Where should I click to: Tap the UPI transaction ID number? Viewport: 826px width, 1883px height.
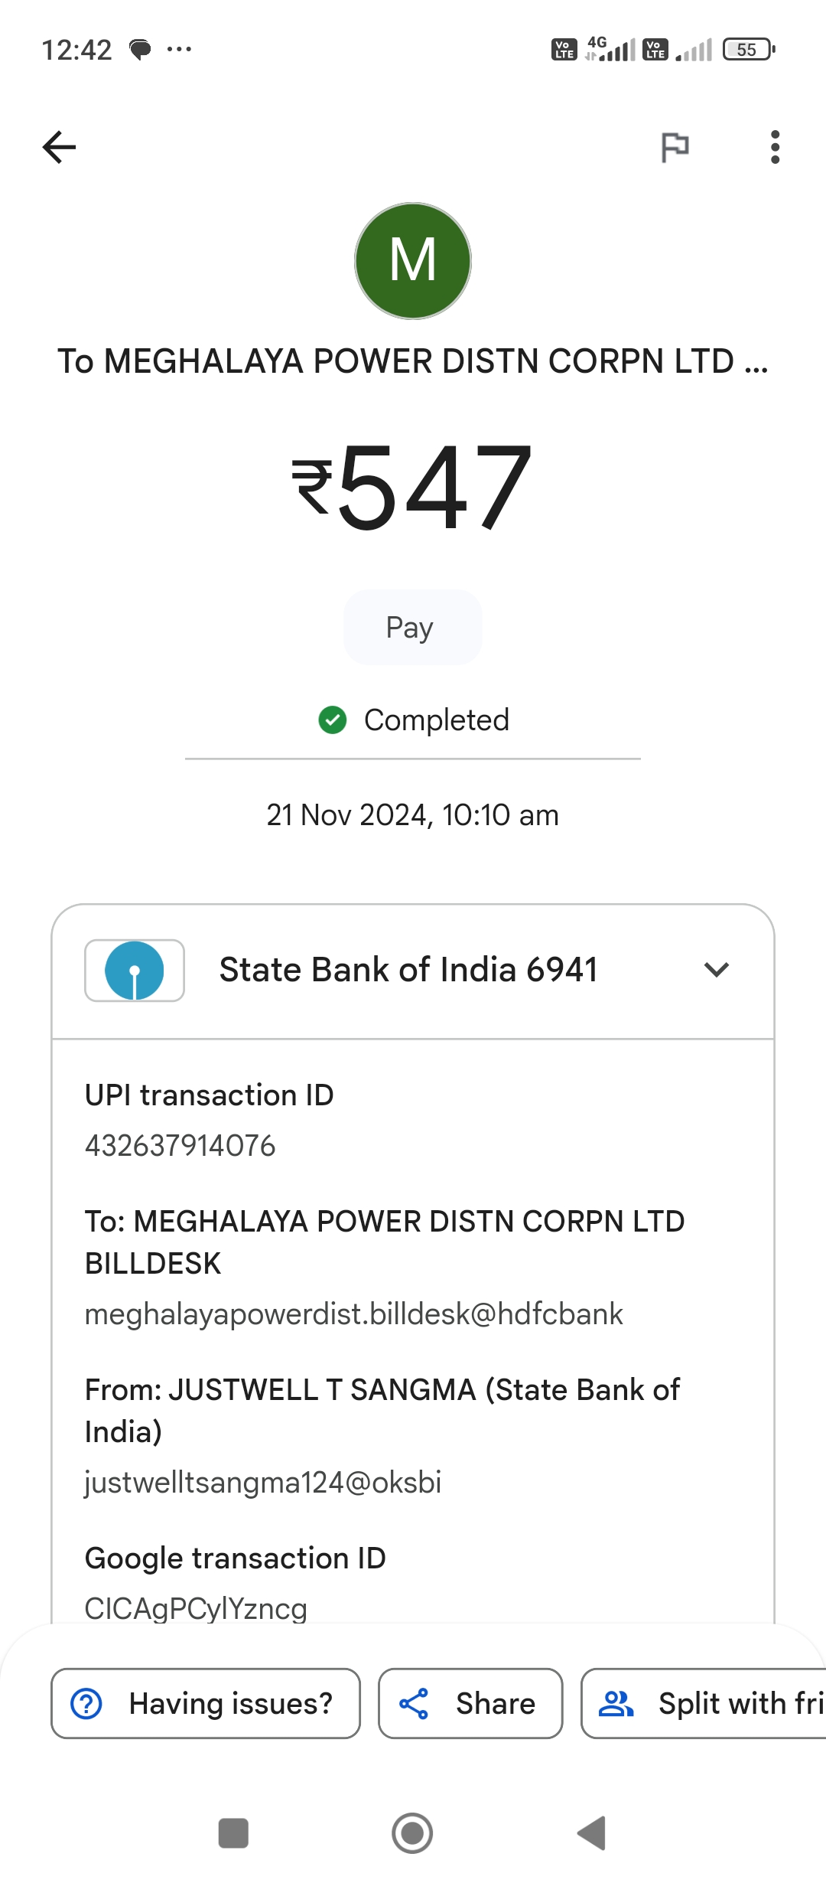[x=180, y=1146]
